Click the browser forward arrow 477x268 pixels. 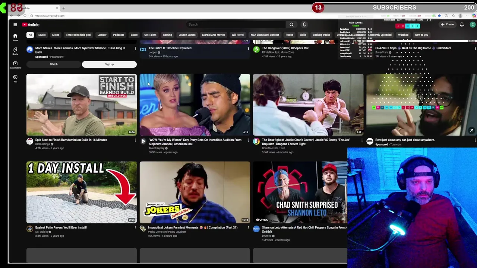(x=18, y=16)
